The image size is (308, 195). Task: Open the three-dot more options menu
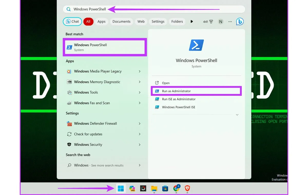pyautogui.click(x=230, y=22)
